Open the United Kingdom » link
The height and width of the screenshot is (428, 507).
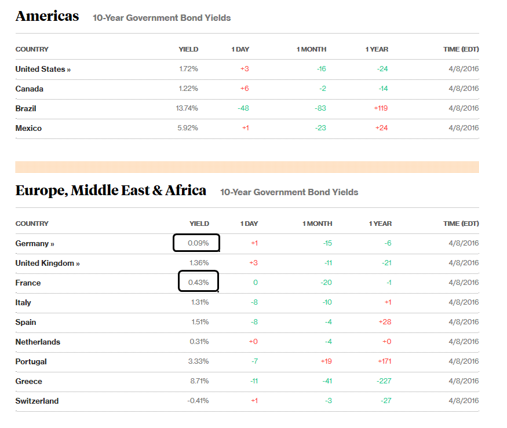48,263
